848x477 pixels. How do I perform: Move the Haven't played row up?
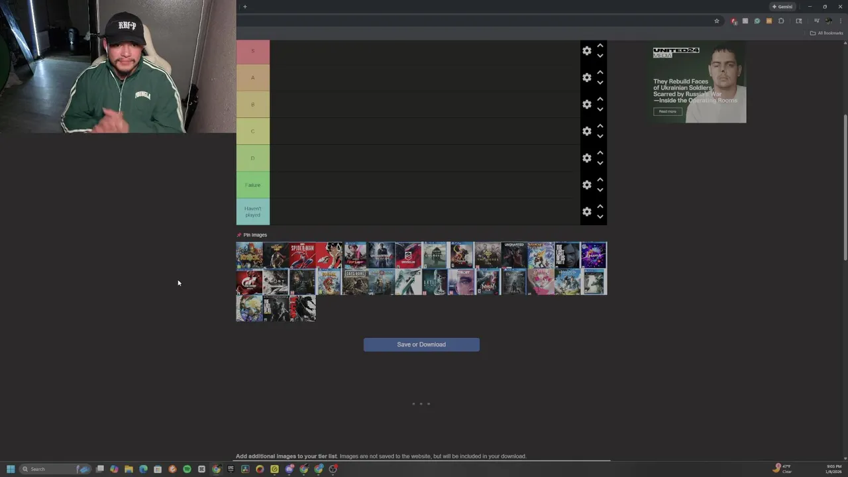[x=600, y=206]
